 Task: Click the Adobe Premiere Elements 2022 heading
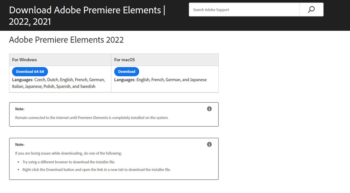coord(66,40)
